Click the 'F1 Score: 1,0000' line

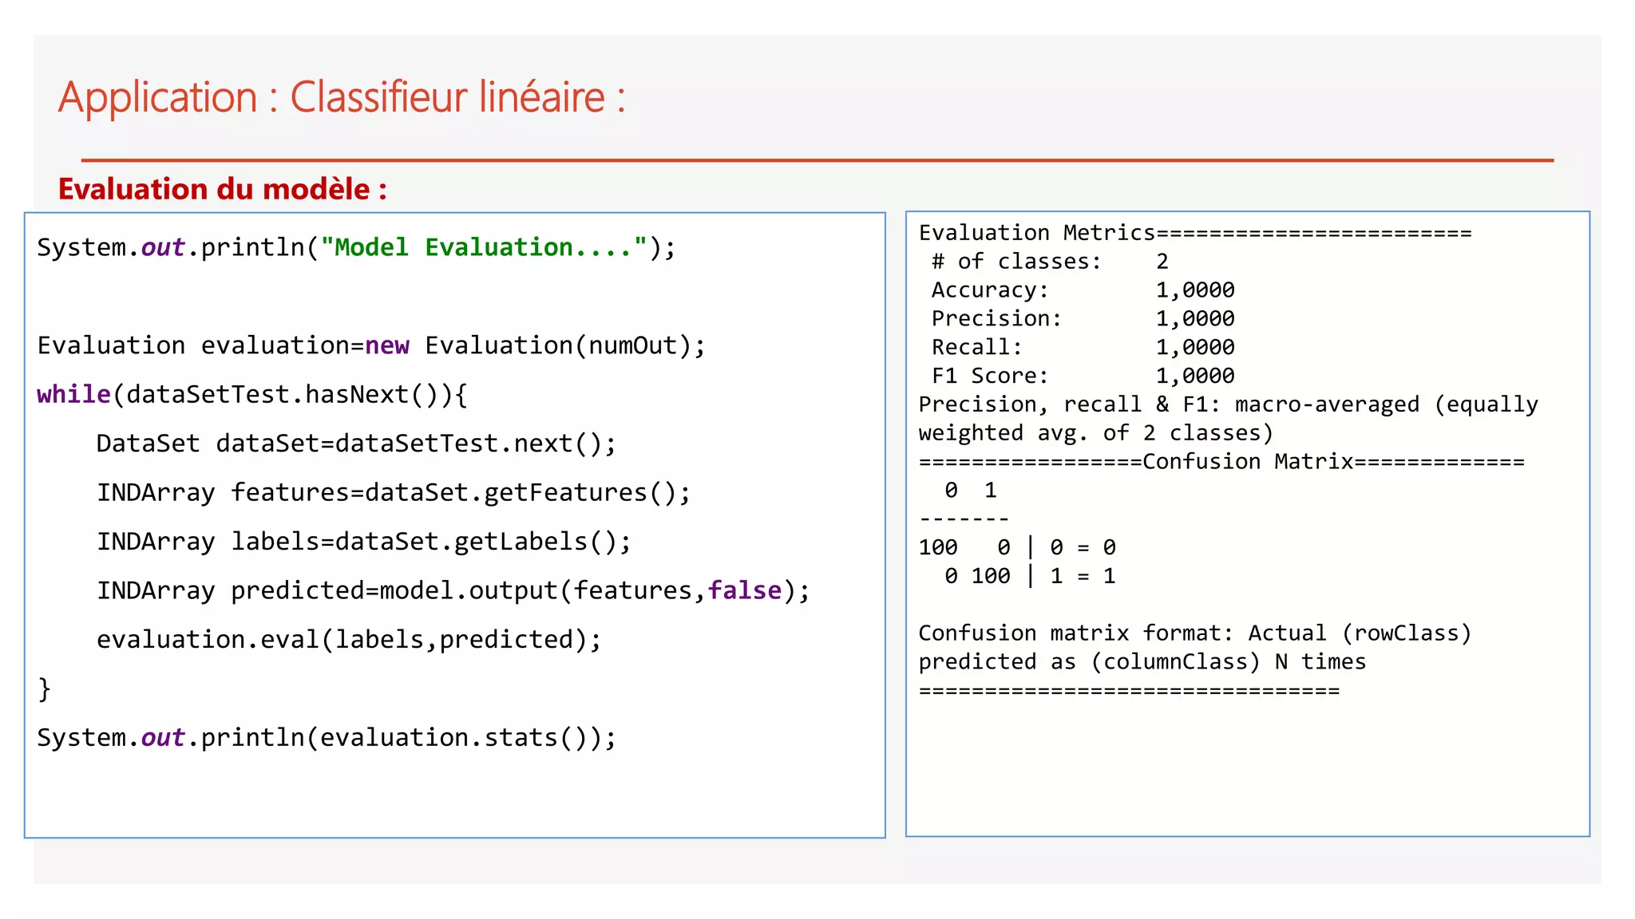coord(1083,376)
